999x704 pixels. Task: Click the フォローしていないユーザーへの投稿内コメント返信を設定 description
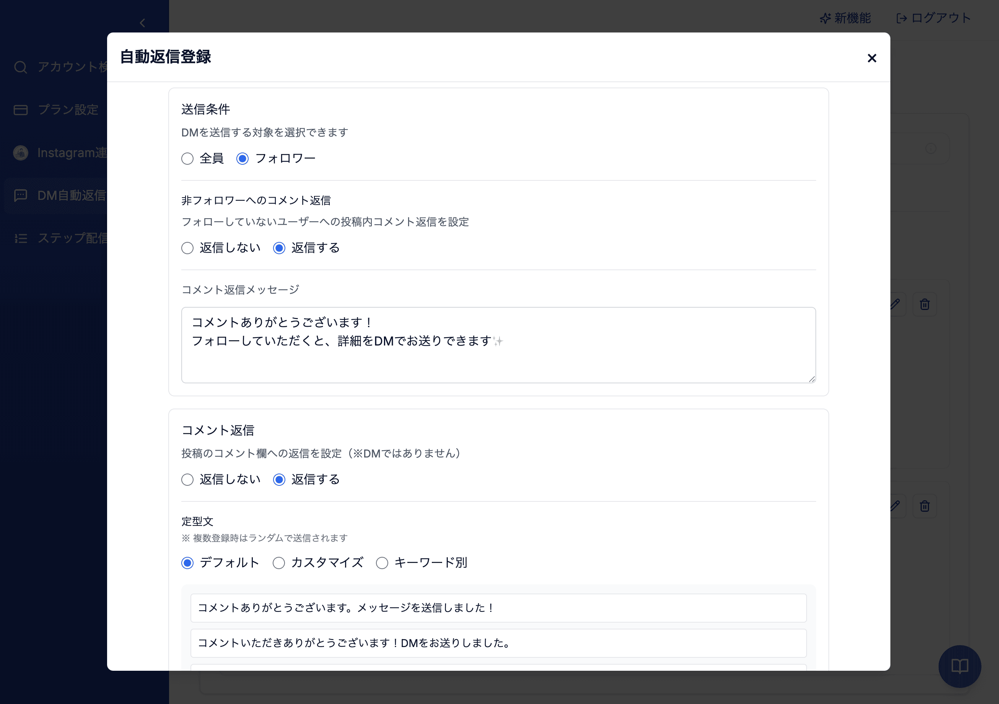[325, 222]
